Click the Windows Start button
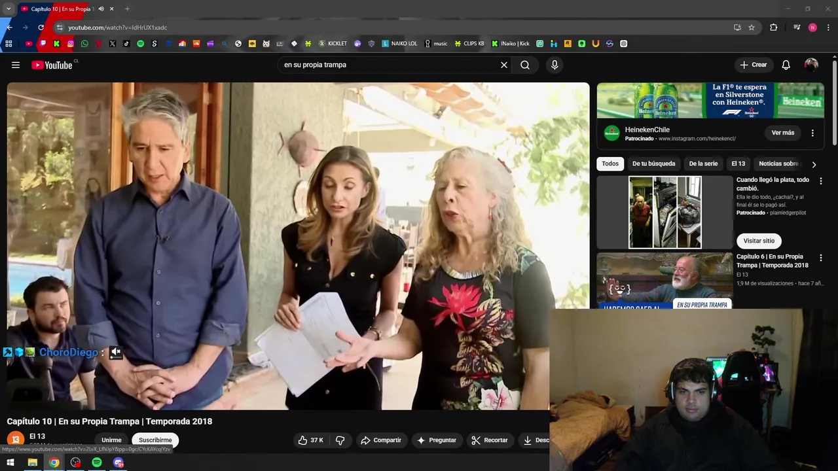Screen dimensions: 838x471 (10, 462)
